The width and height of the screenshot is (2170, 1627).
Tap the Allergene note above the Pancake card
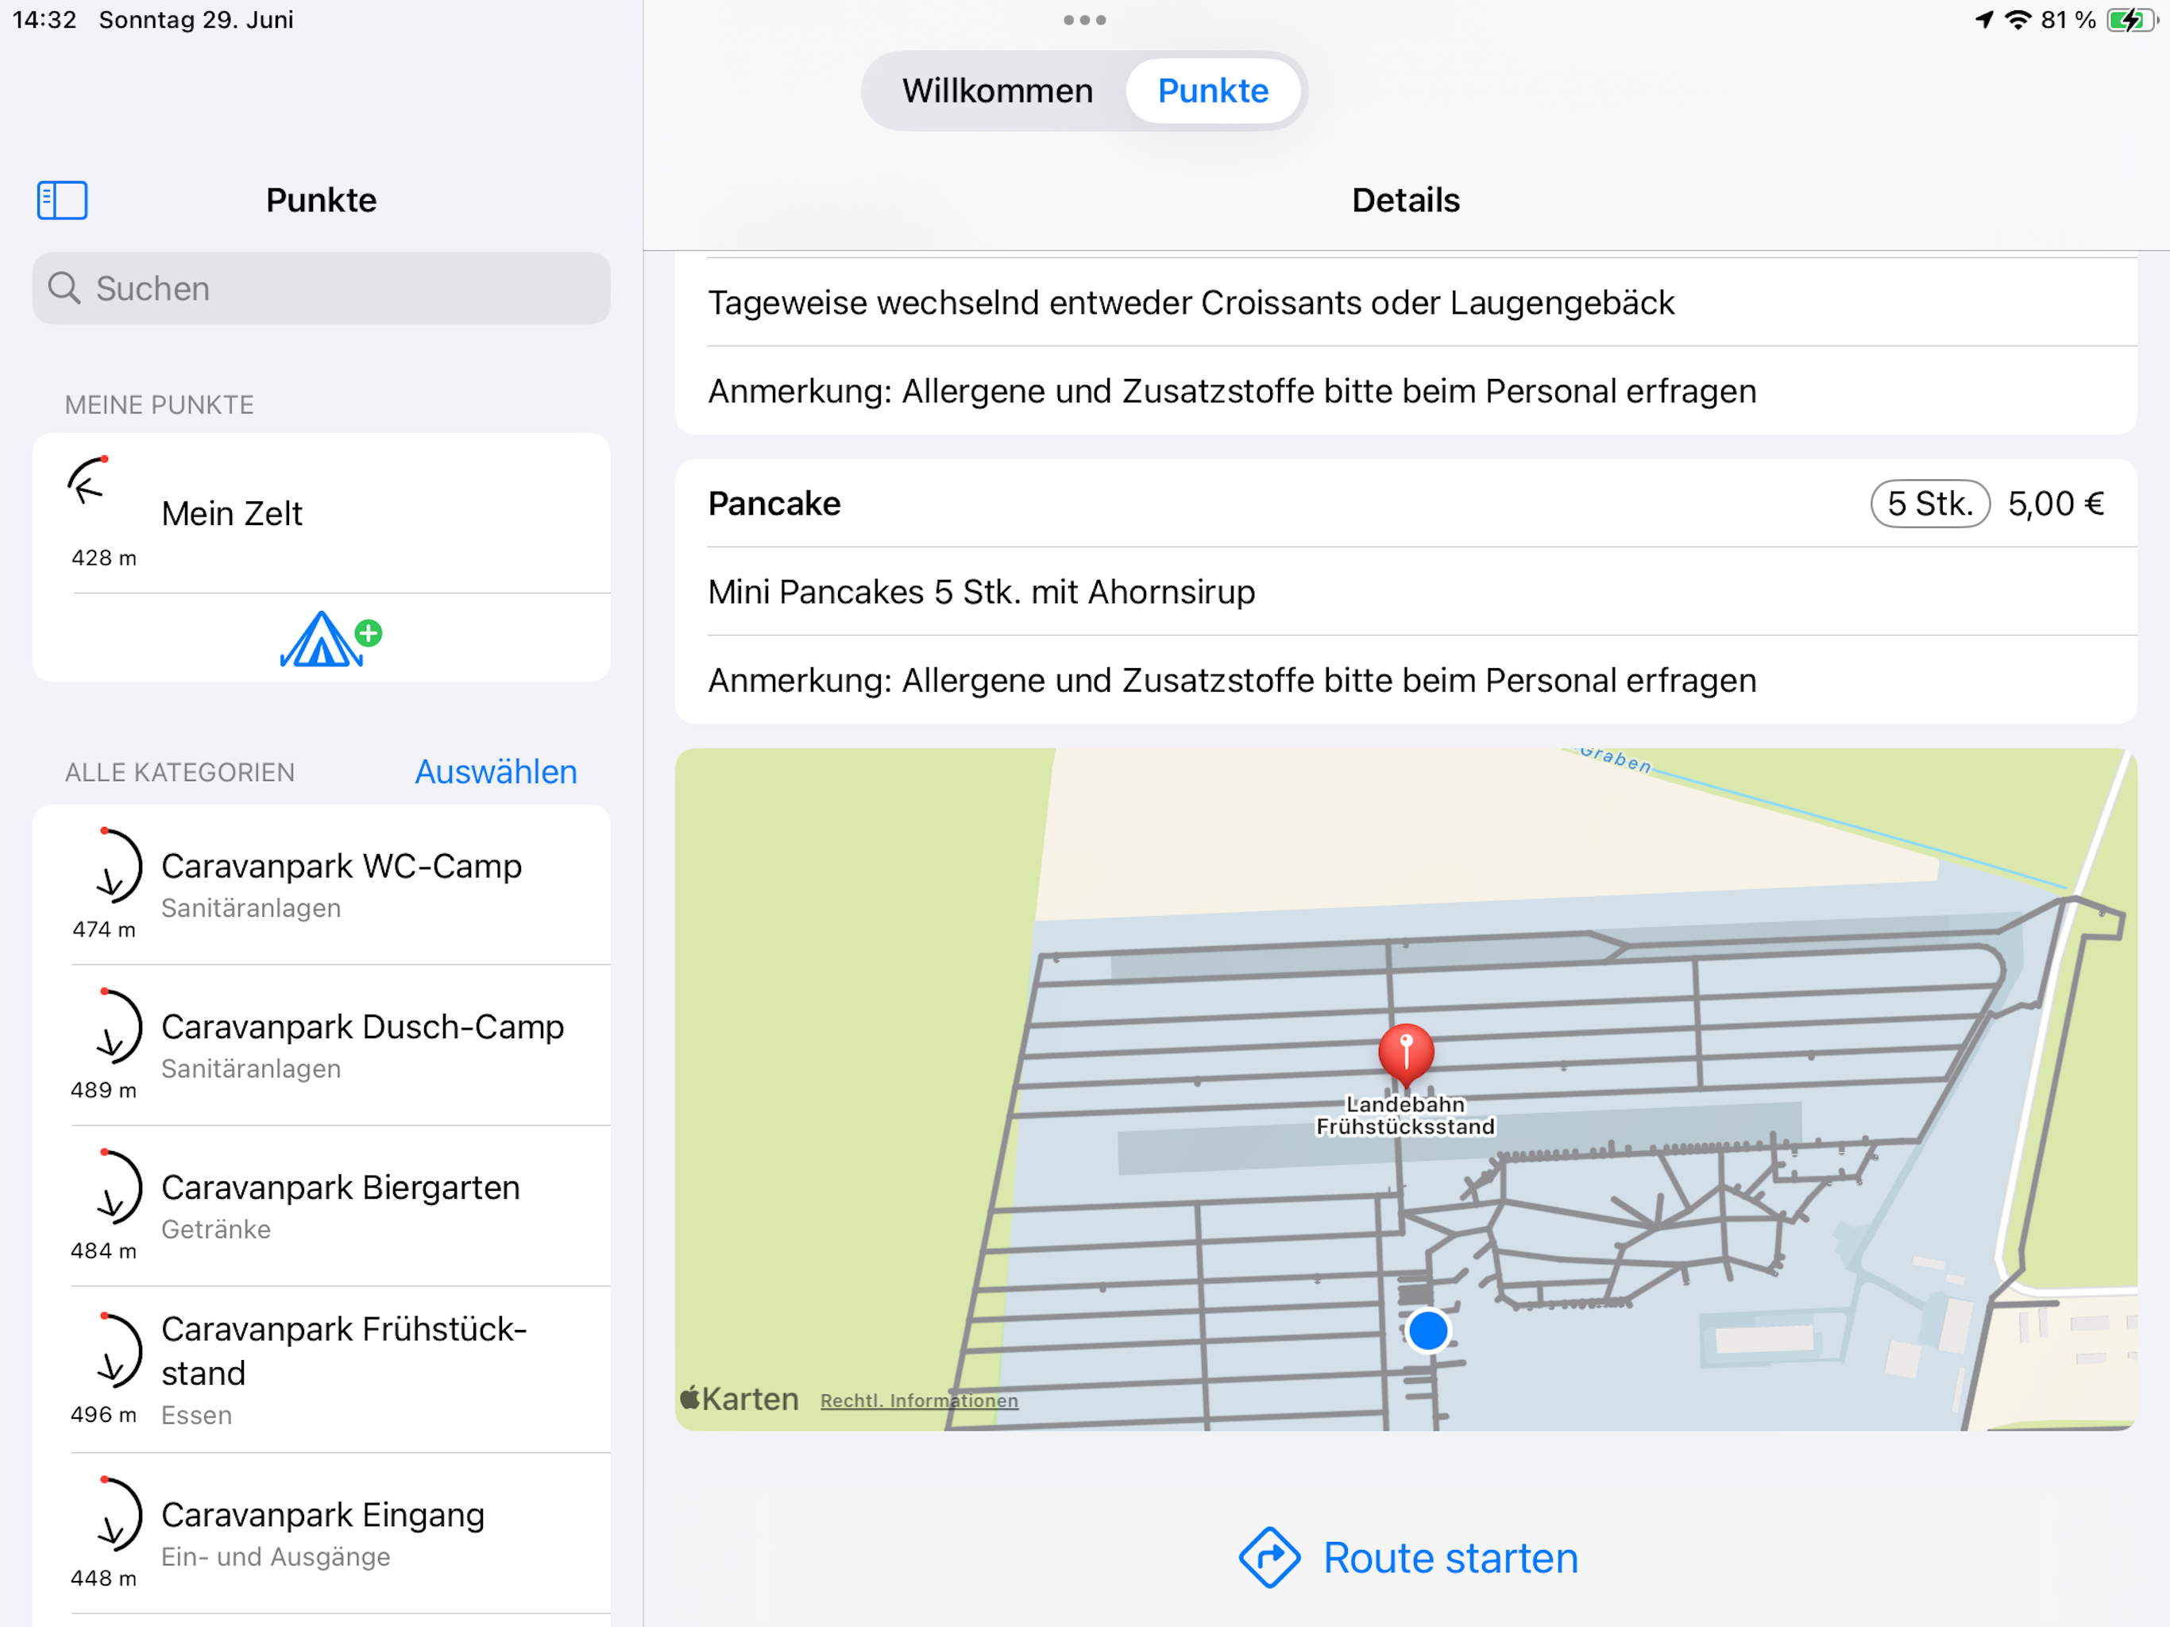[1232, 391]
